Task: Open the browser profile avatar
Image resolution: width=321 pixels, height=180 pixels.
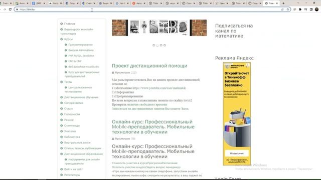Action: tap(316, 9)
